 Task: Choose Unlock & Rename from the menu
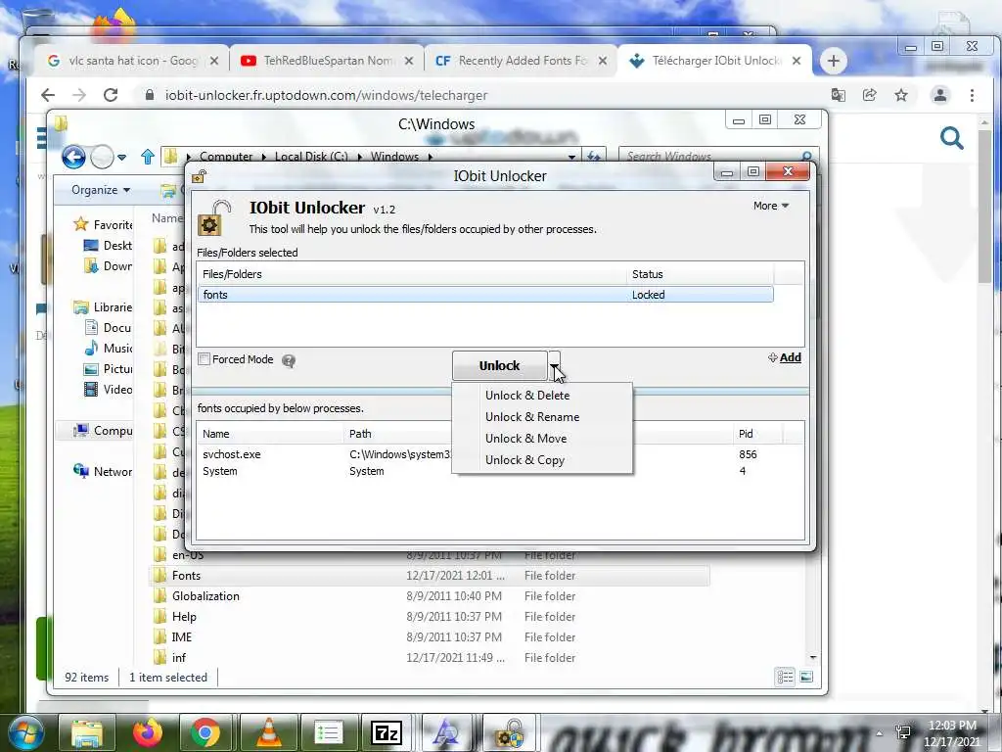pyautogui.click(x=531, y=417)
